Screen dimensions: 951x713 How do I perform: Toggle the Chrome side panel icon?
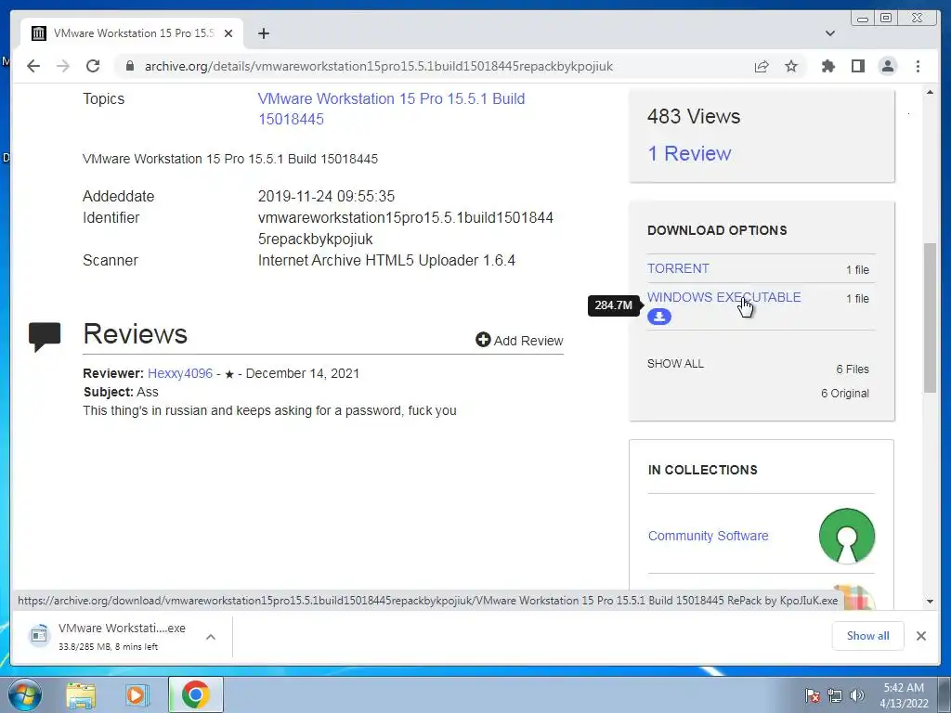coord(857,66)
